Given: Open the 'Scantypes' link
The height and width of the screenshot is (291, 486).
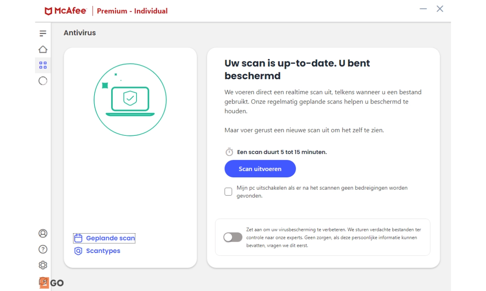Looking at the screenshot, I should coord(103,251).
